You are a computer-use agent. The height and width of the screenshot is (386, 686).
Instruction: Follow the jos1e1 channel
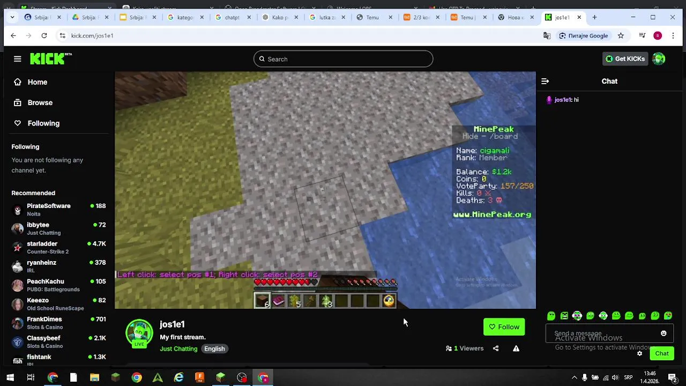click(504, 327)
